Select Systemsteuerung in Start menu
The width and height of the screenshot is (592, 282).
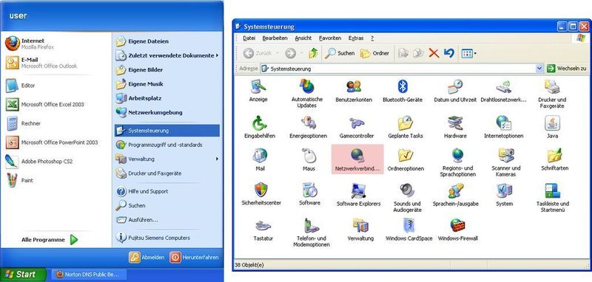click(x=167, y=130)
